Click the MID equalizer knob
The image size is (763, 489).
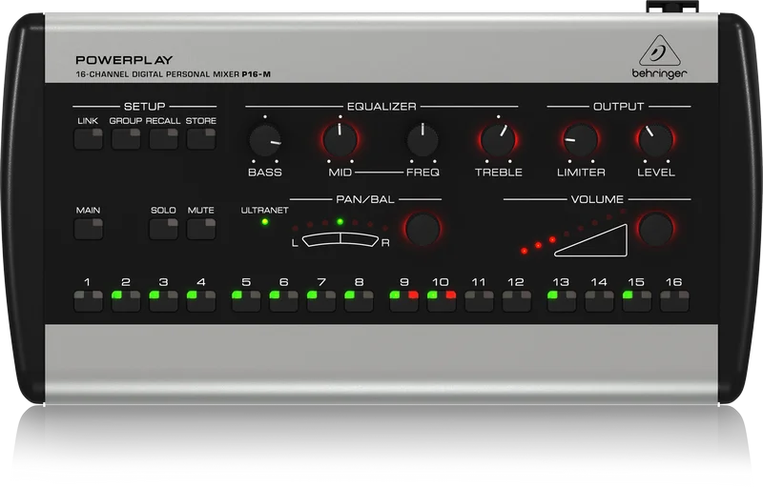(x=340, y=139)
